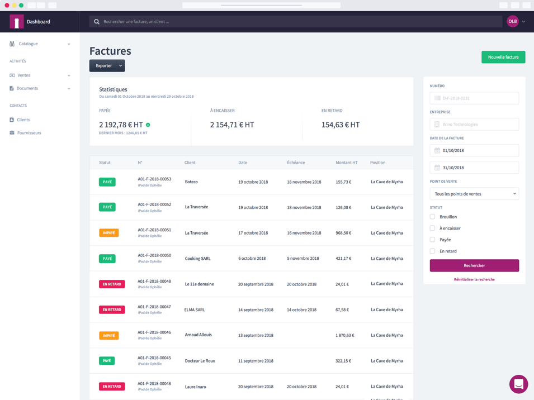Screen dimensions: 534x400
Task: Enable the À encaisser status filter
Action: tap(432, 228)
